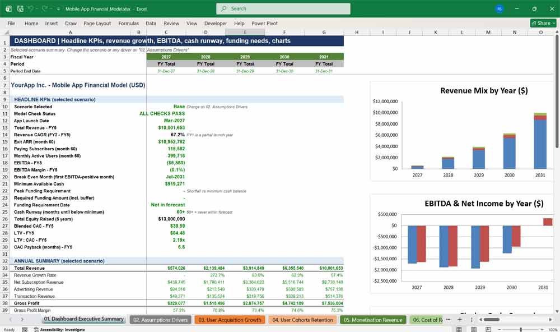Click the Excel app icon in title bar
This screenshot has width=560, height=332.
[x=8, y=8]
